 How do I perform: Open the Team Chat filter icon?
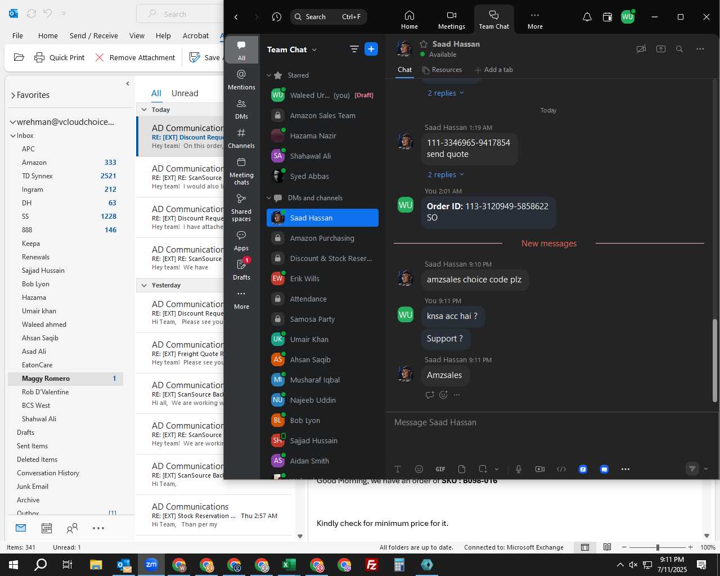(x=354, y=49)
